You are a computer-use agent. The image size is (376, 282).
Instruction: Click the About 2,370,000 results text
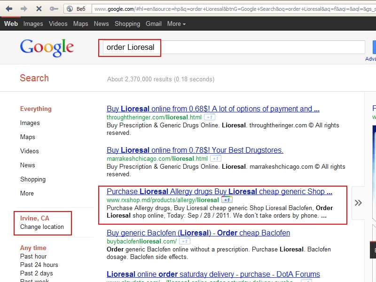[161, 79]
